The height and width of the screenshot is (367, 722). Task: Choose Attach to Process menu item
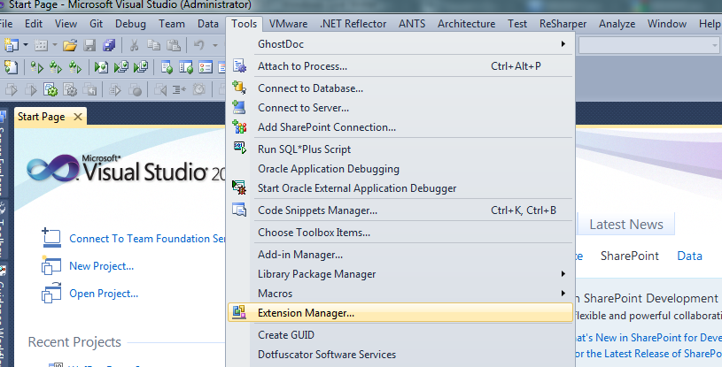(x=302, y=66)
